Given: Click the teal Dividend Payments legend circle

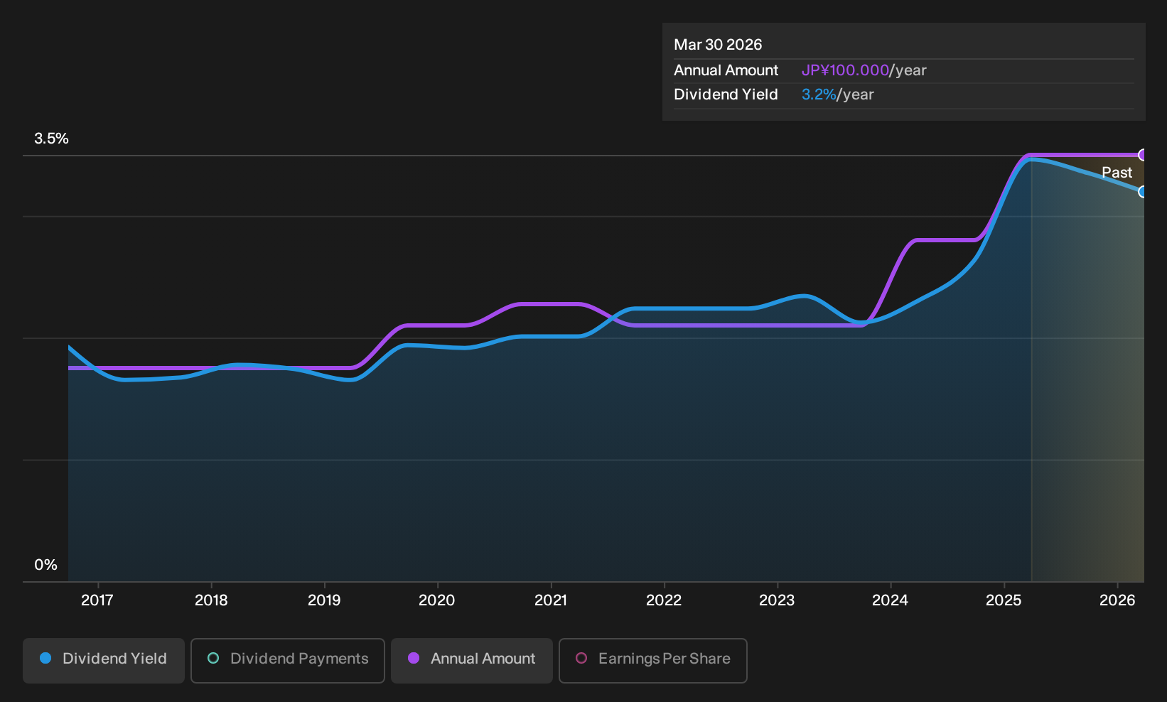Looking at the screenshot, I should [x=213, y=658].
